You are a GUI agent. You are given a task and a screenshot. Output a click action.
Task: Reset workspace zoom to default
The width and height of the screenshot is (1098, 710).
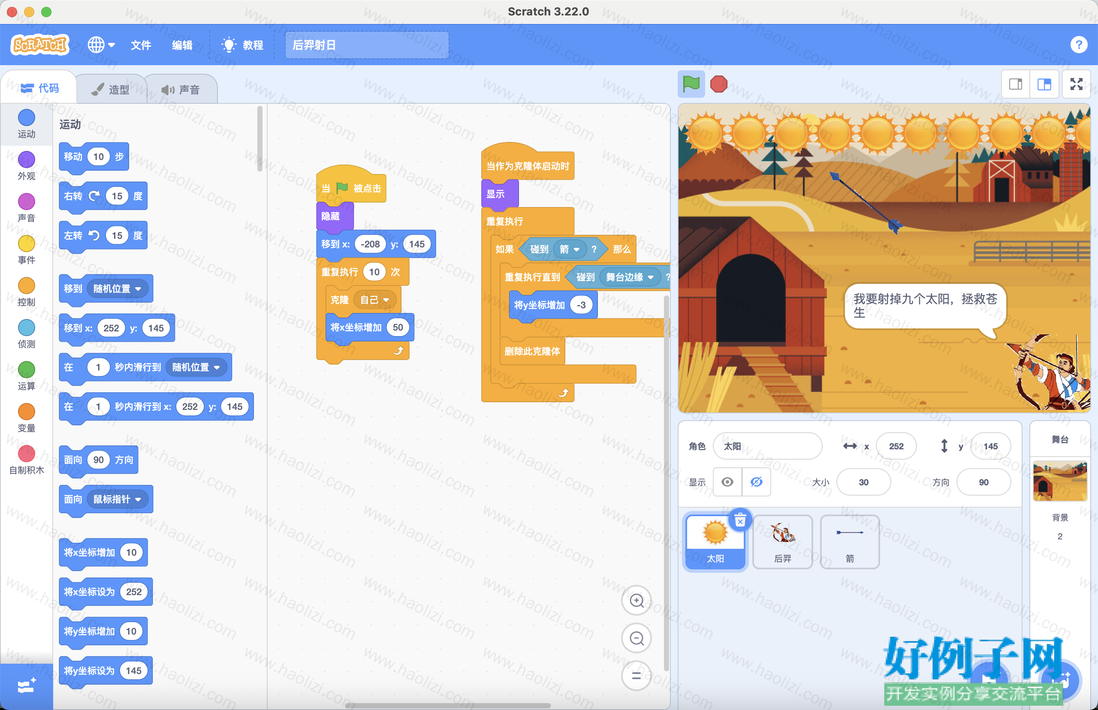tap(636, 676)
